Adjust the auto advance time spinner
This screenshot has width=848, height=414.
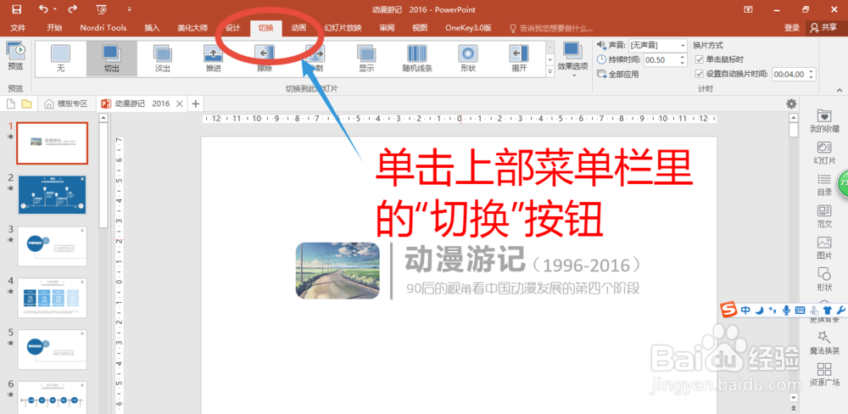click(811, 74)
